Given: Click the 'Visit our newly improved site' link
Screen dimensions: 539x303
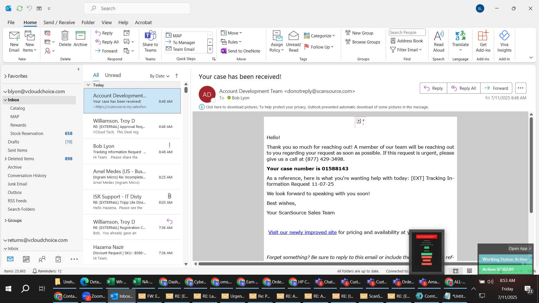Looking at the screenshot, I should coord(302,232).
